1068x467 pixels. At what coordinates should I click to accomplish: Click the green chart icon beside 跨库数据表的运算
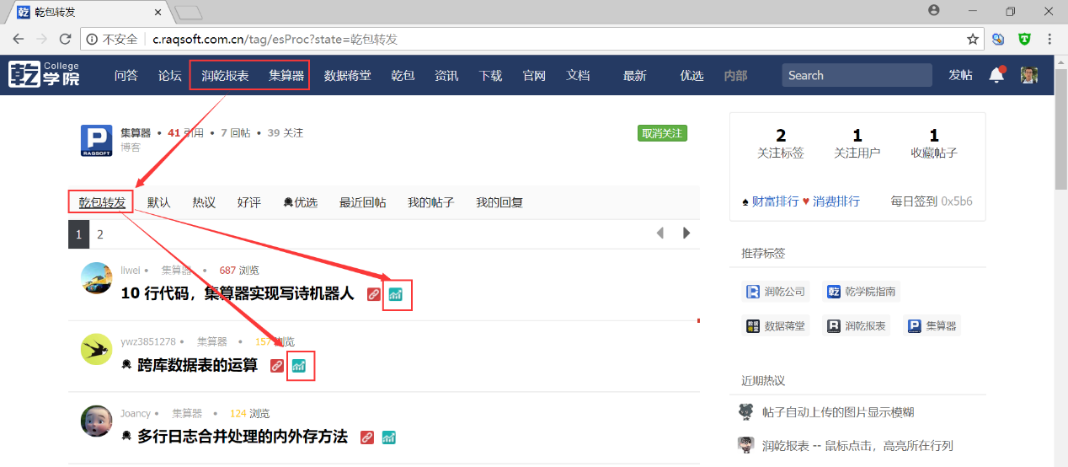pyautogui.click(x=298, y=366)
